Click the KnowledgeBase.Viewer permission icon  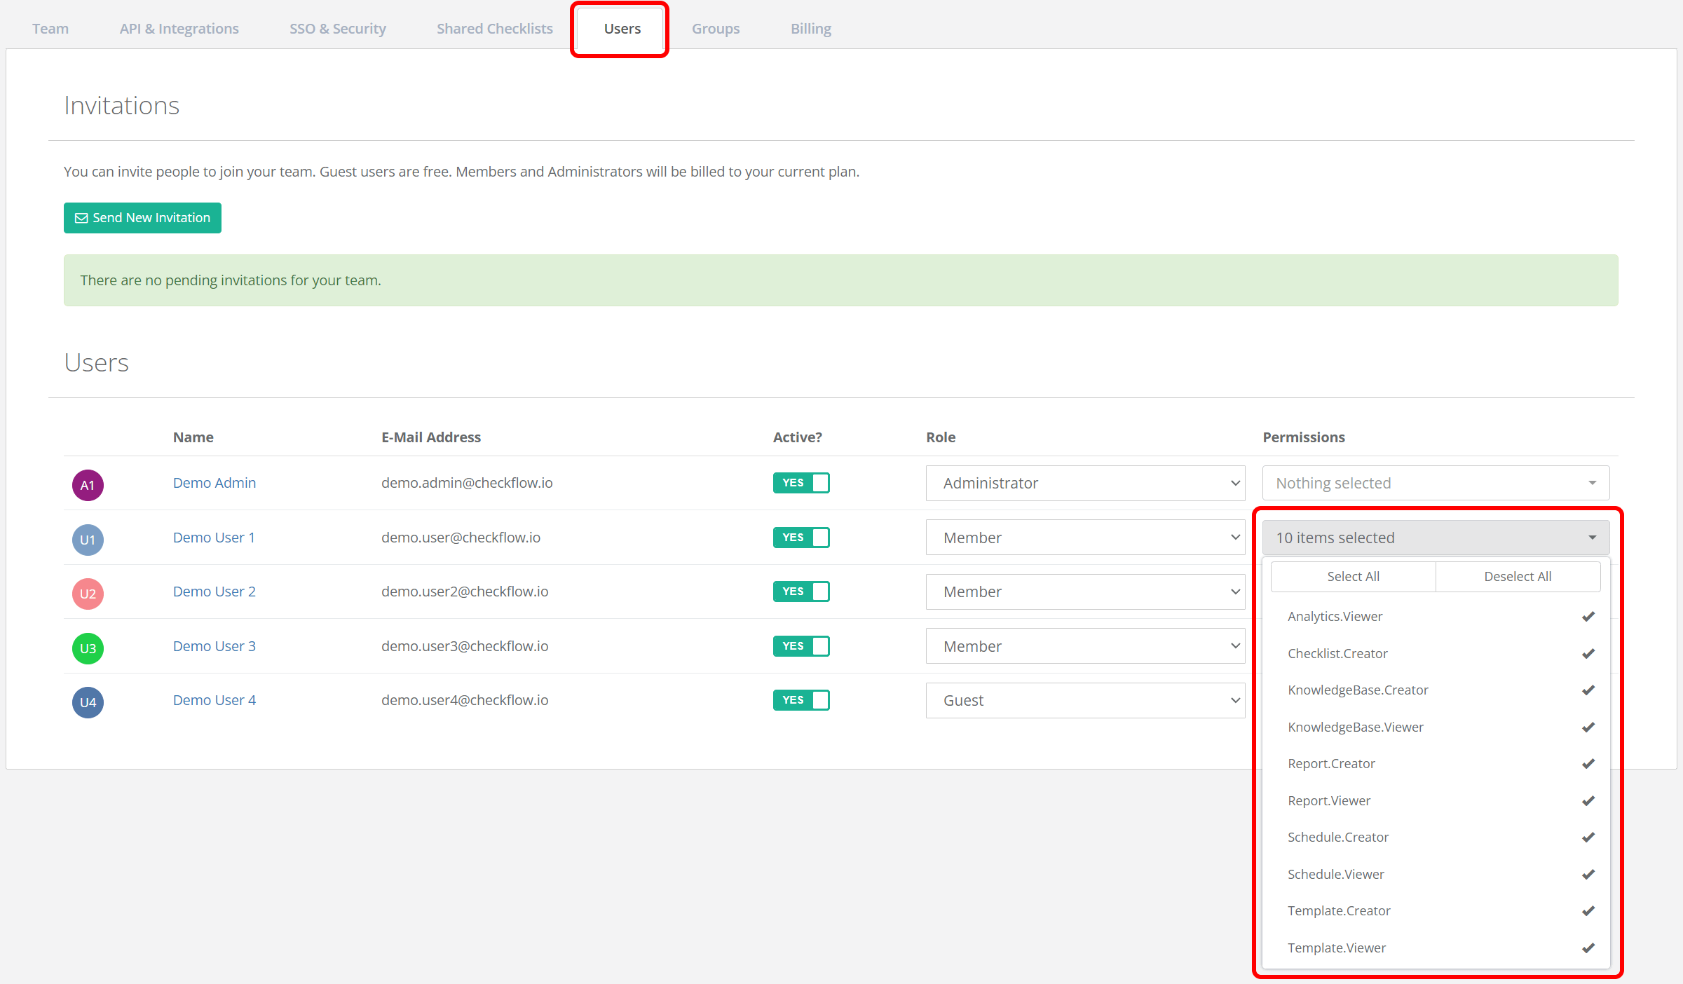click(x=1588, y=726)
